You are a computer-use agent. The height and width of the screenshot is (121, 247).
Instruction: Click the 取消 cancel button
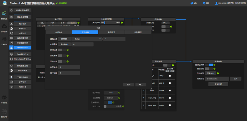click(x=128, y=85)
